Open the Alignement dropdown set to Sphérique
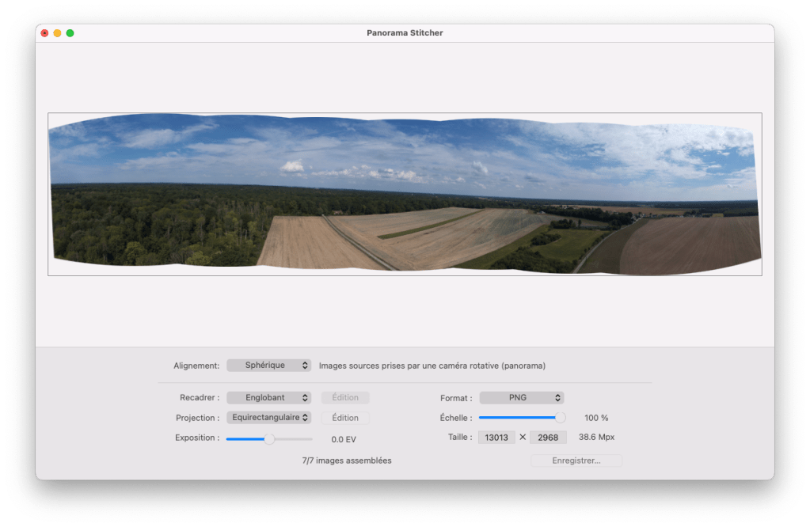 (x=268, y=366)
